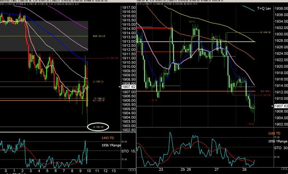Click the 1907.62 current price tag on left chart
This screenshot has height=174, width=288.
(x=129, y=87)
